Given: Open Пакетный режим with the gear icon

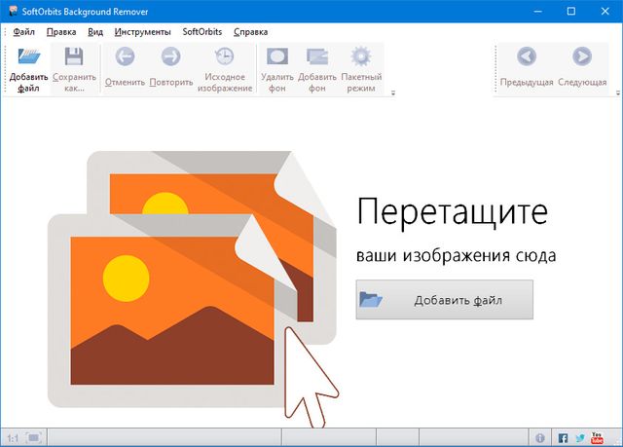Looking at the screenshot, I should pos(361,59).
